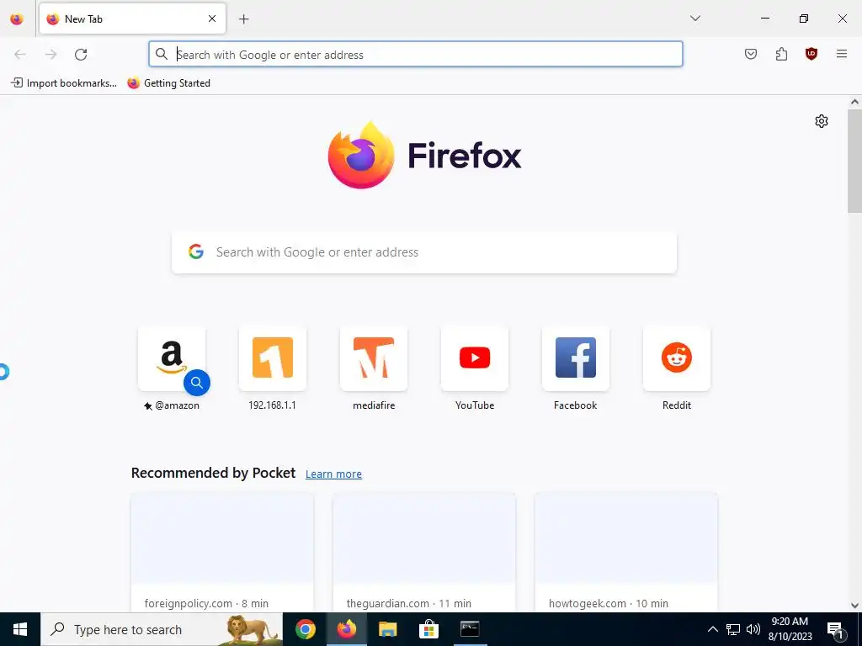
Task: Click the magnifier icon in the address bar
Action: point(162,54)
